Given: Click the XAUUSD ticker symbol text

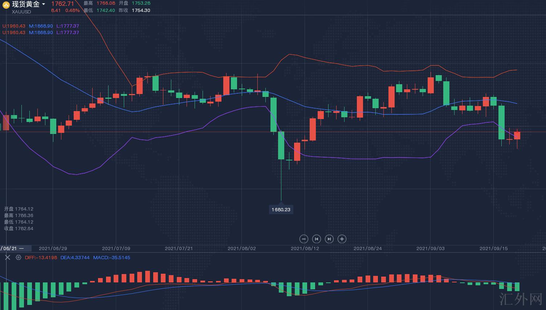Looking at the screenshot, I should pos(21,12).
